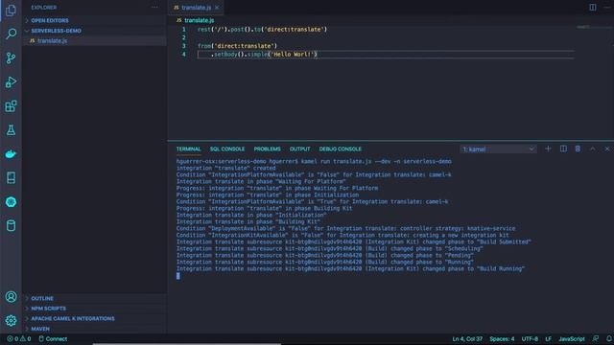Screen dimensions: 614x345
Task: Click the kamel run command line in terminal
Action: click(314, 161)
